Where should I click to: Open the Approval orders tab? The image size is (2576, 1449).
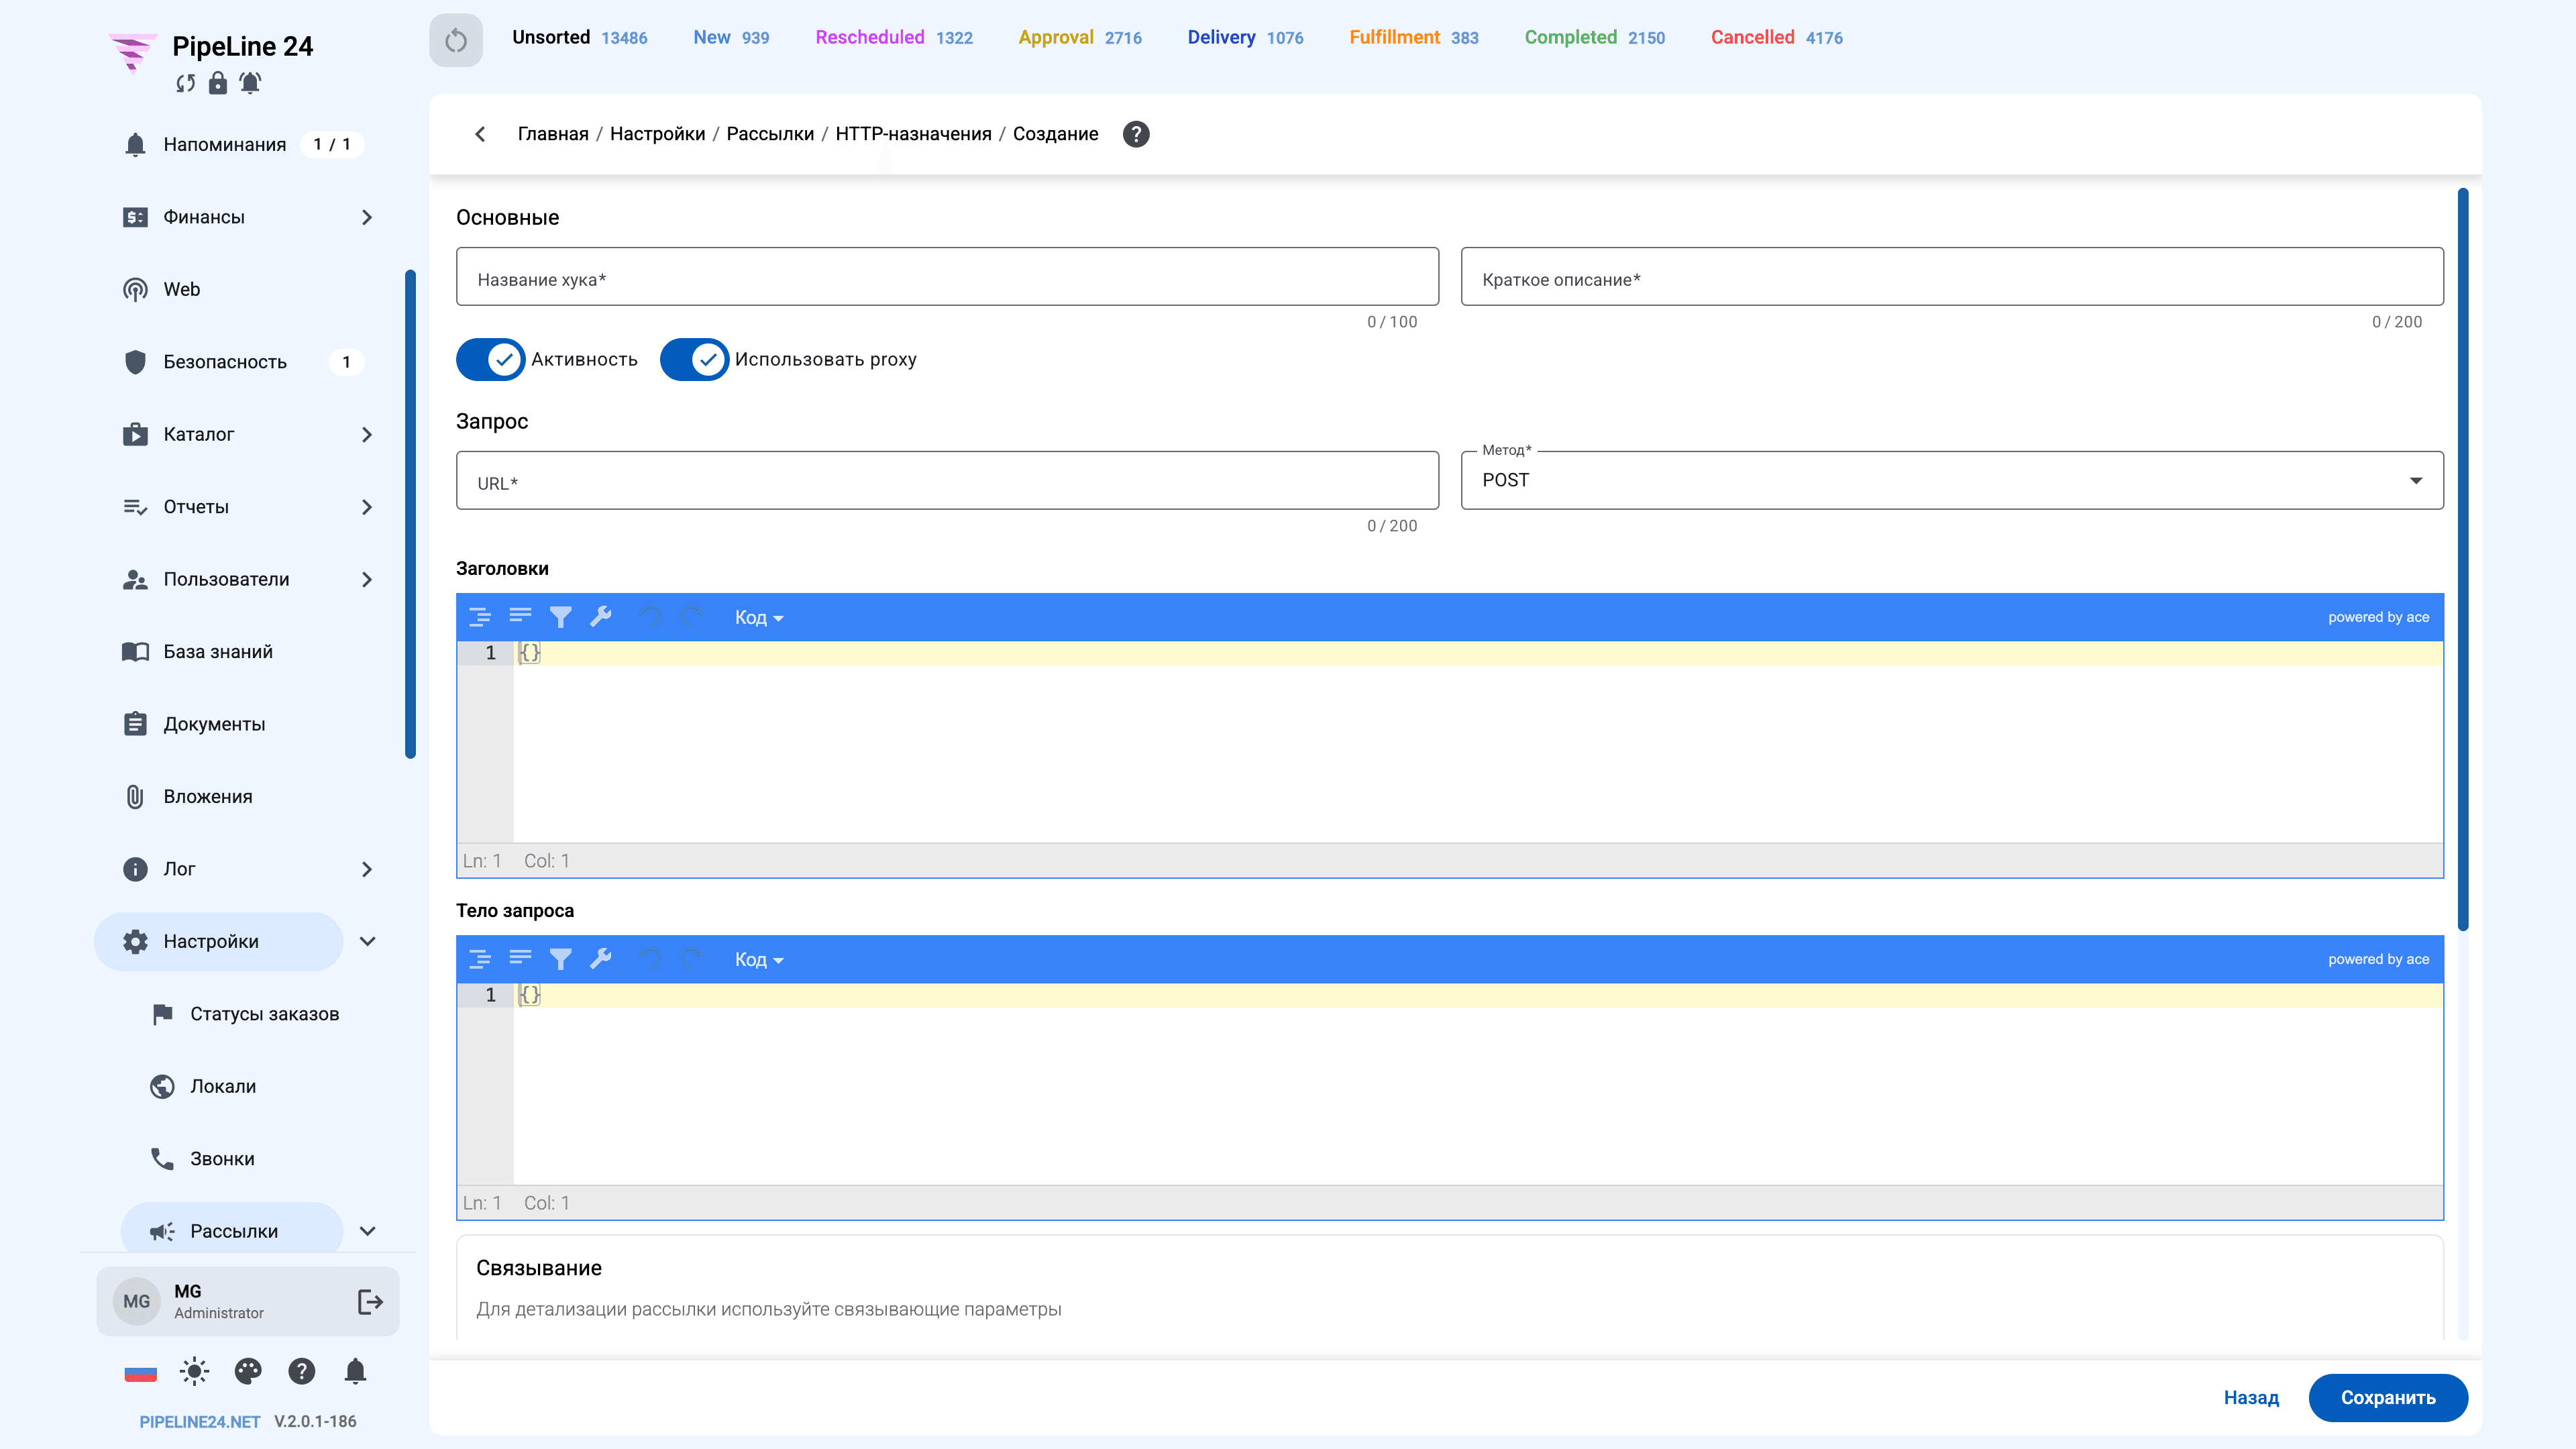tap(1080, 37)
